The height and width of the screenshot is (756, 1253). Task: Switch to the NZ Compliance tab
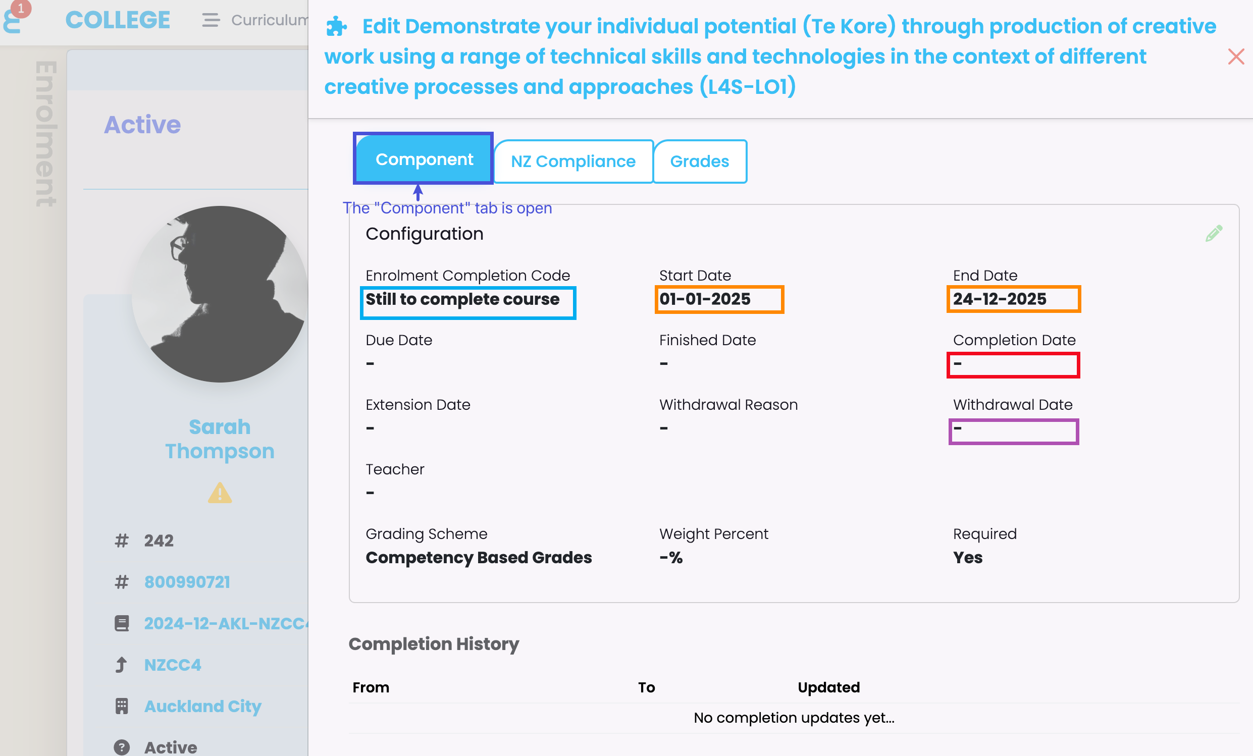(573, 161)
